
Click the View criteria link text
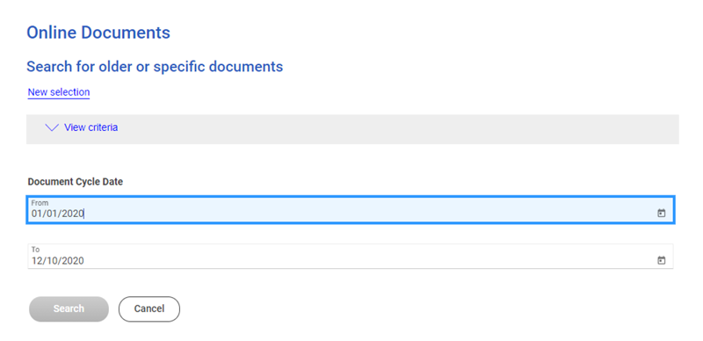click(x=91, y=127)
